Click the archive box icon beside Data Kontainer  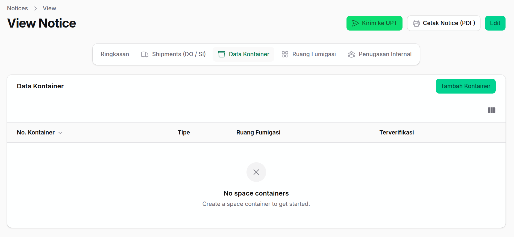coord(222,54)
